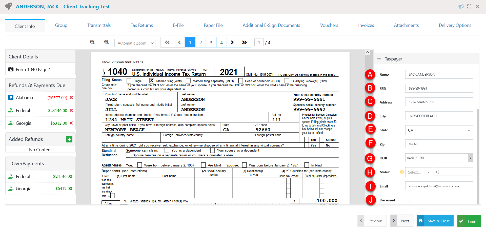Image resolution: width=486 pixels, height=232 pixels.
Task: Click Federal overpayment hand-money icon
Action: click(11, 176)
